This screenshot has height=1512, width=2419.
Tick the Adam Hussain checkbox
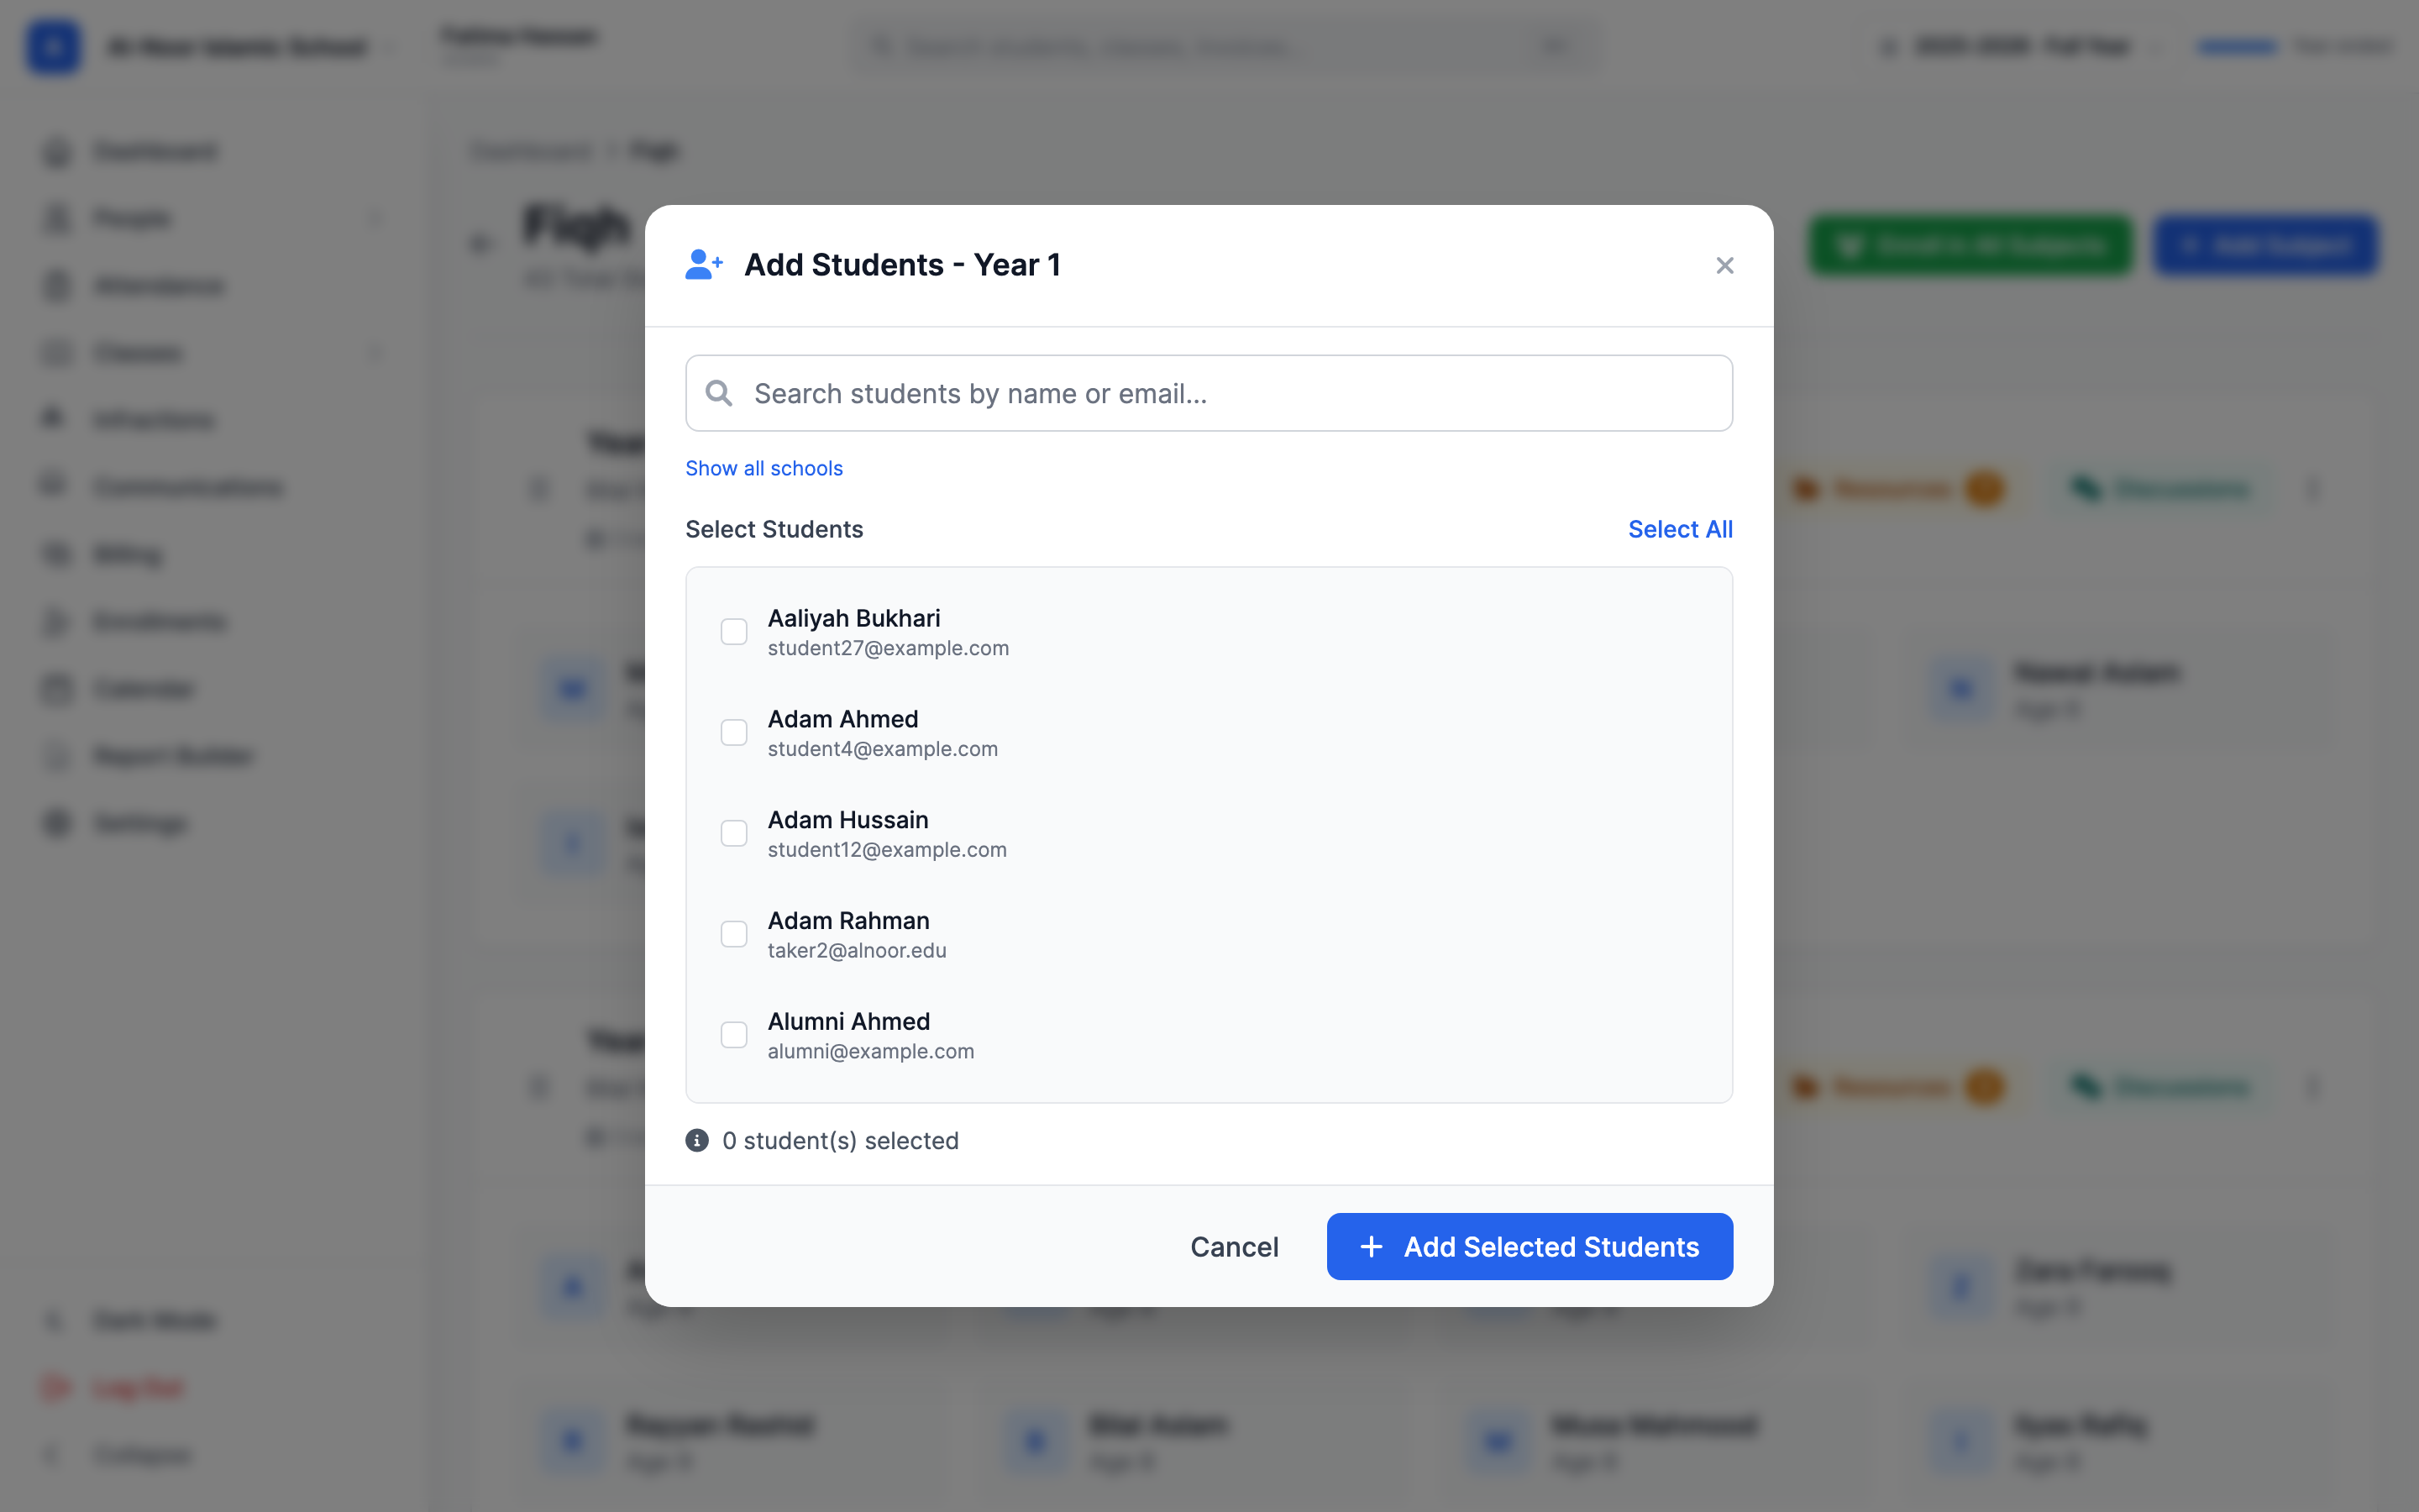(x=734, y=833)
